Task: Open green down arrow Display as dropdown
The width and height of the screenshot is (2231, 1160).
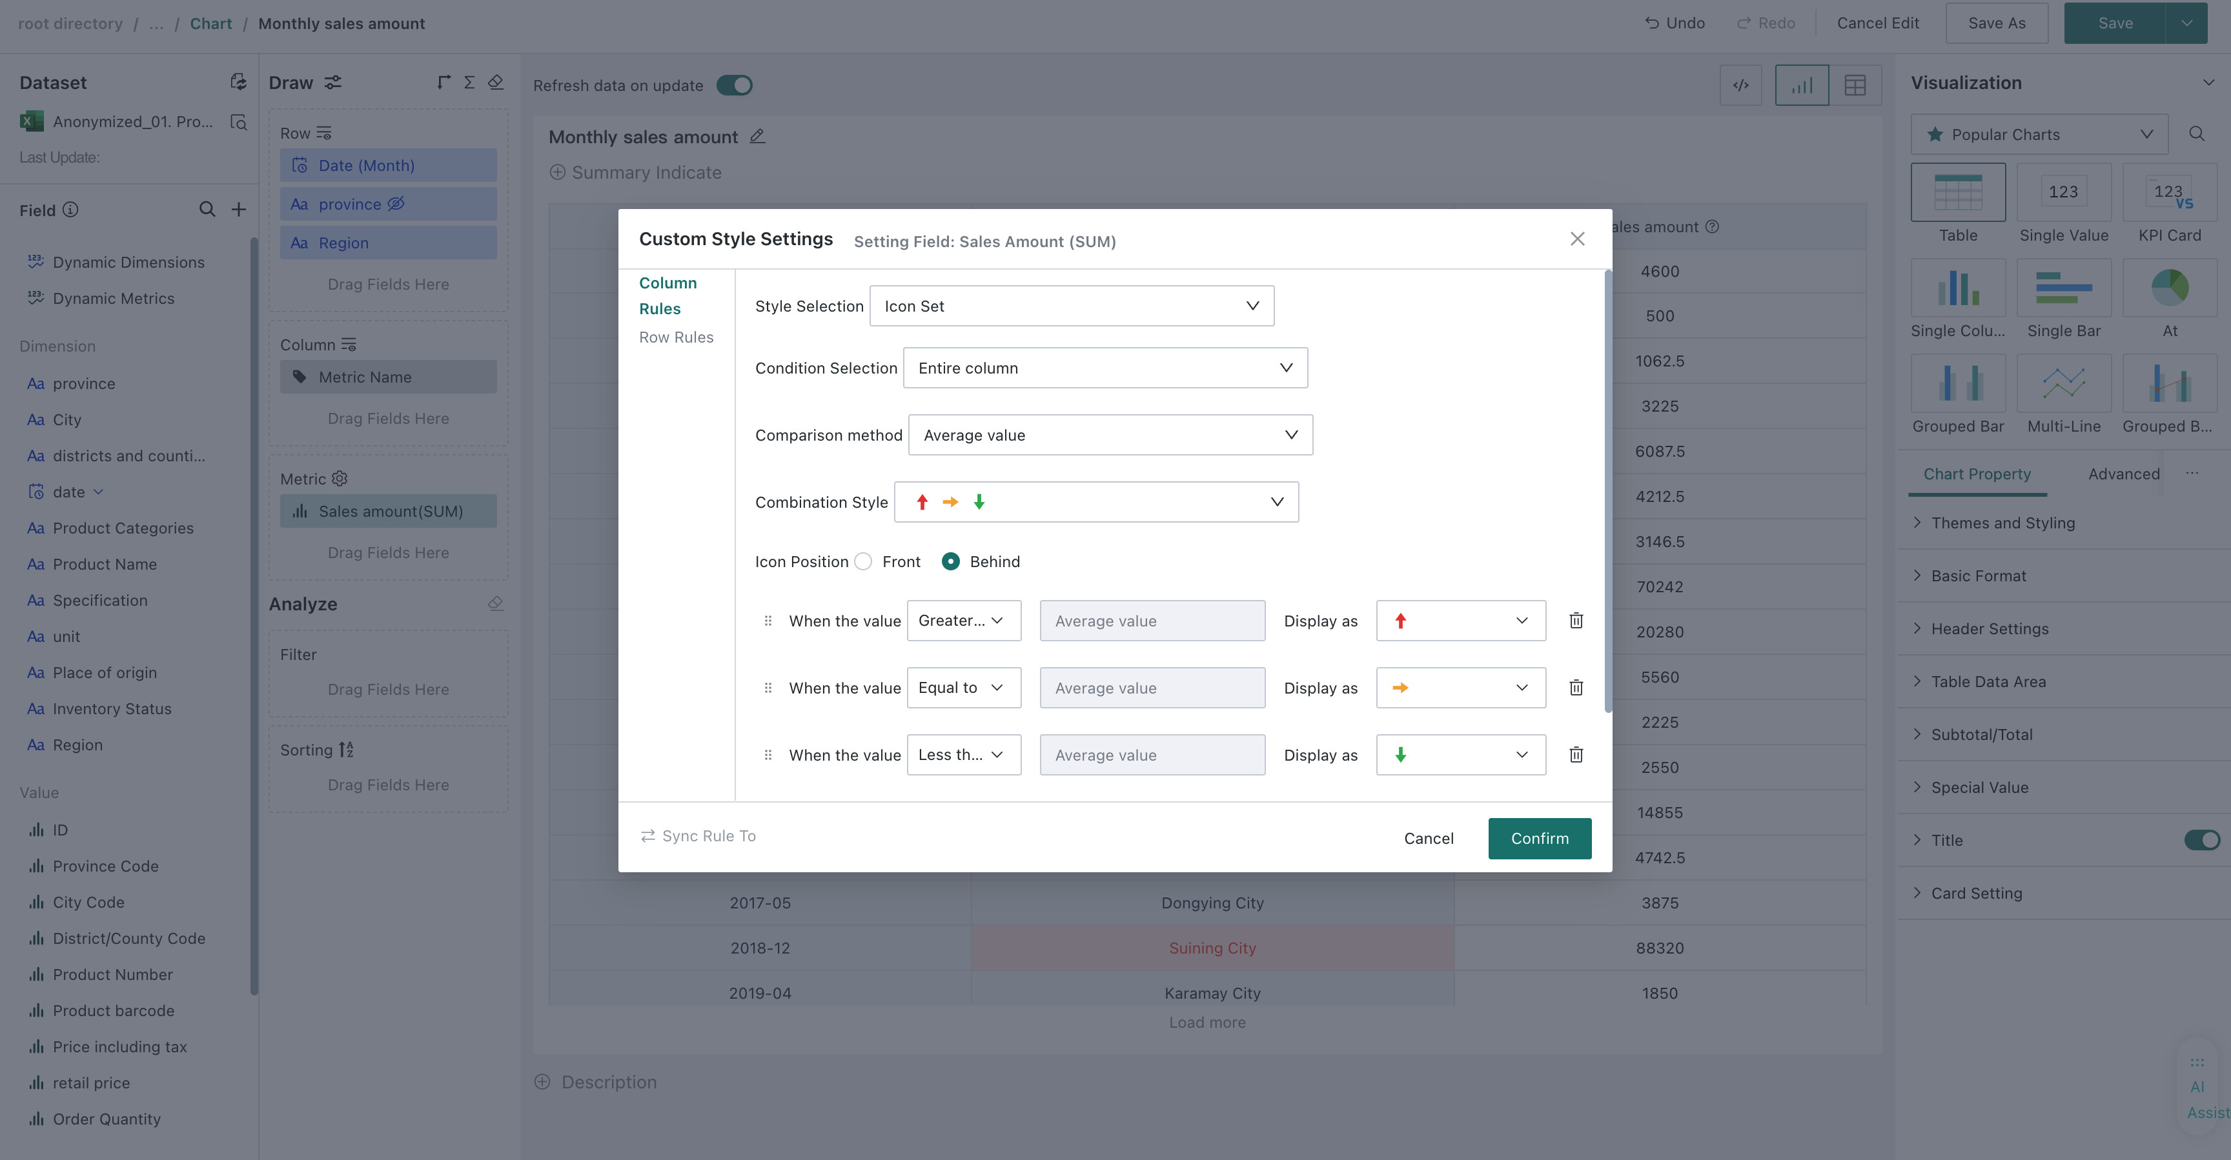Action: (1461, 755)
